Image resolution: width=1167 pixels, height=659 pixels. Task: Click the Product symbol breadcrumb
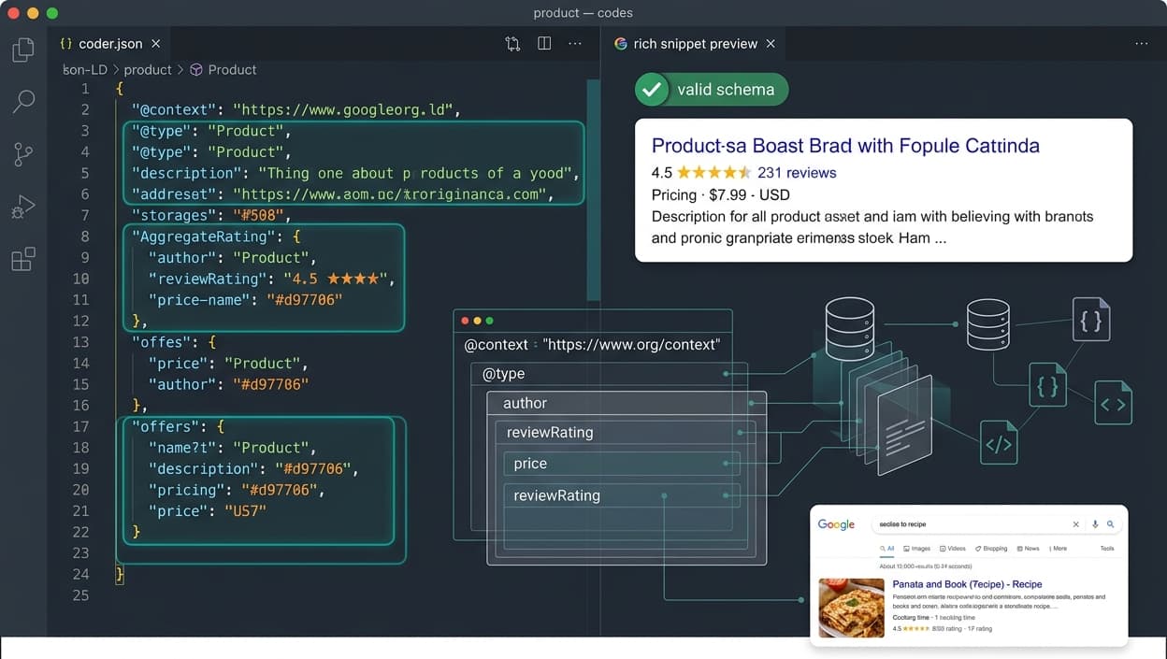(223, 70)
